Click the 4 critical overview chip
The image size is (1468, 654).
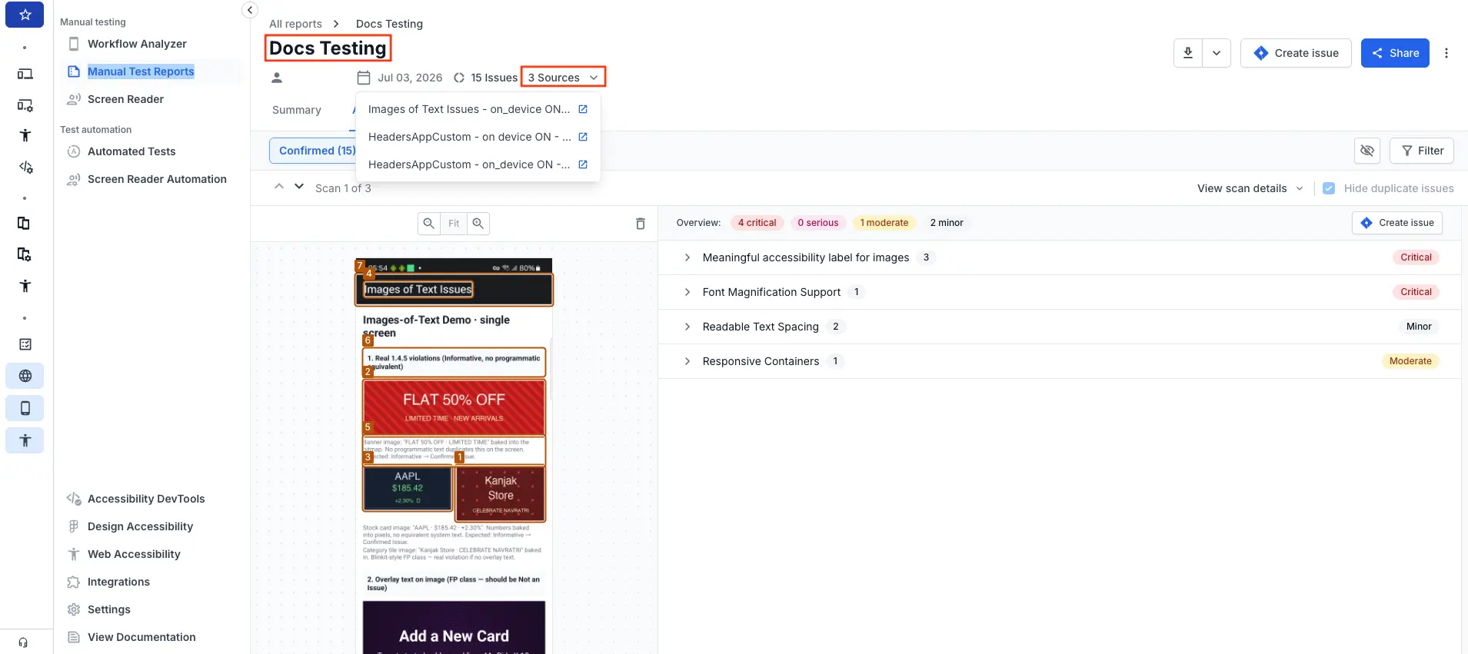pos(757,223)
